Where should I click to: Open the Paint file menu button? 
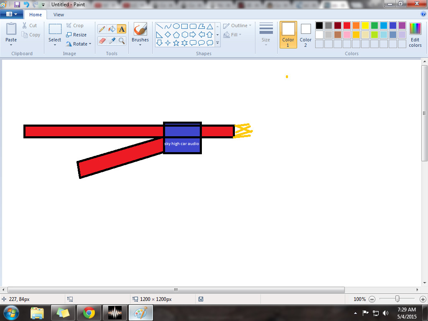tap(11, 14)
